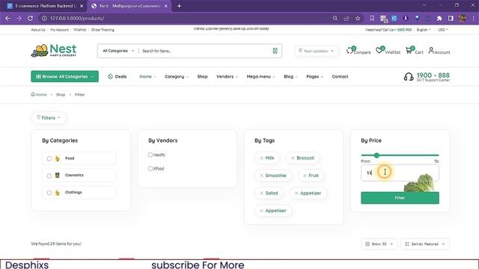Click the browser address bar URL
The height and width of the screenshot is (269, 479).
click(x=77, y=18)
